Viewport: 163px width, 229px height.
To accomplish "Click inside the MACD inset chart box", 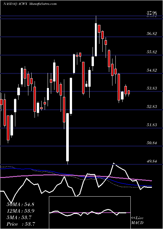I will click(x=90, y=213).
